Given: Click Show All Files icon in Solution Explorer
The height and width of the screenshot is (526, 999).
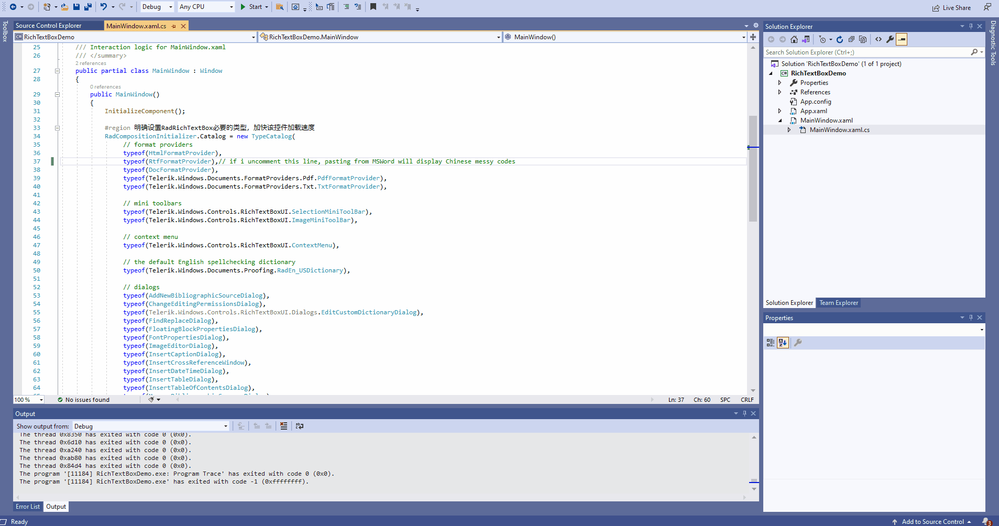Looking at the screenshot, I should (863, 39).
